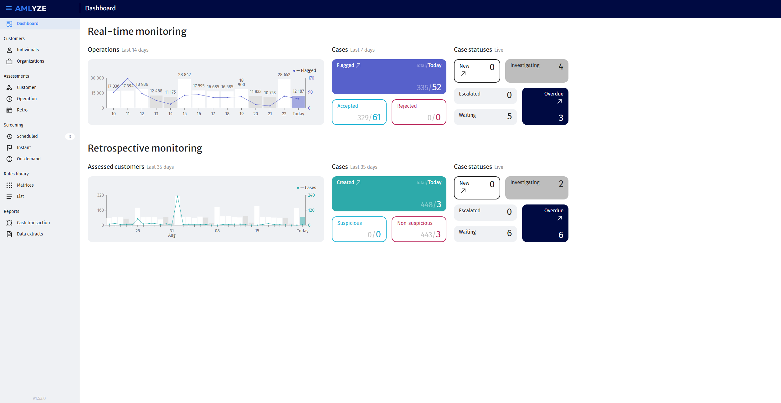Click the Operation clock icon

click(9, 99)
